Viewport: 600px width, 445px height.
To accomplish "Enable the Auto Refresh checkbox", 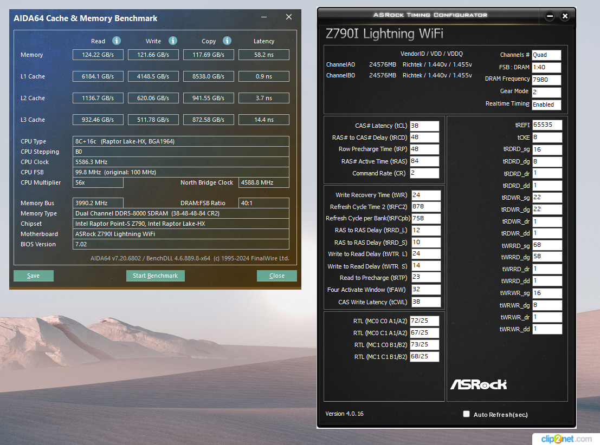I will (x=466, y=414).
